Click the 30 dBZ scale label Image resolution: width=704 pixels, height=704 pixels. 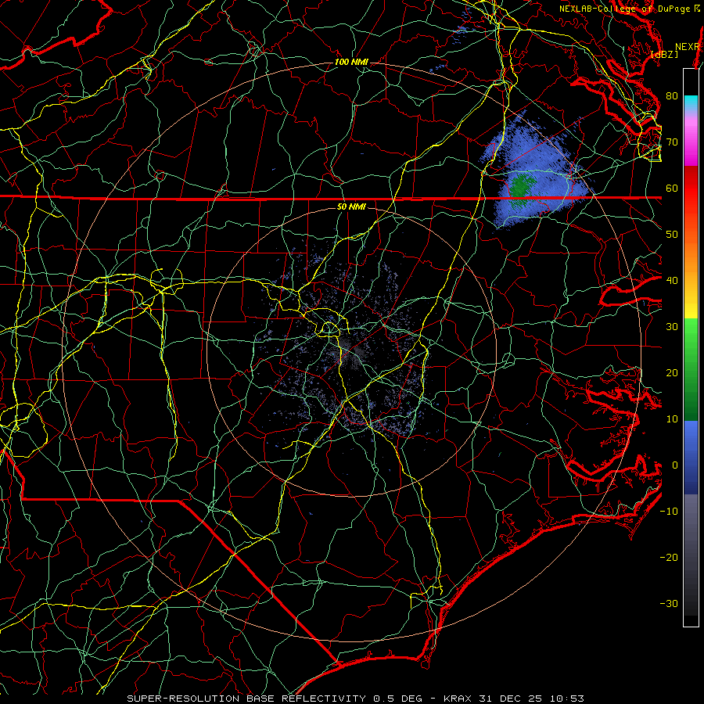(x=672, y=326)
